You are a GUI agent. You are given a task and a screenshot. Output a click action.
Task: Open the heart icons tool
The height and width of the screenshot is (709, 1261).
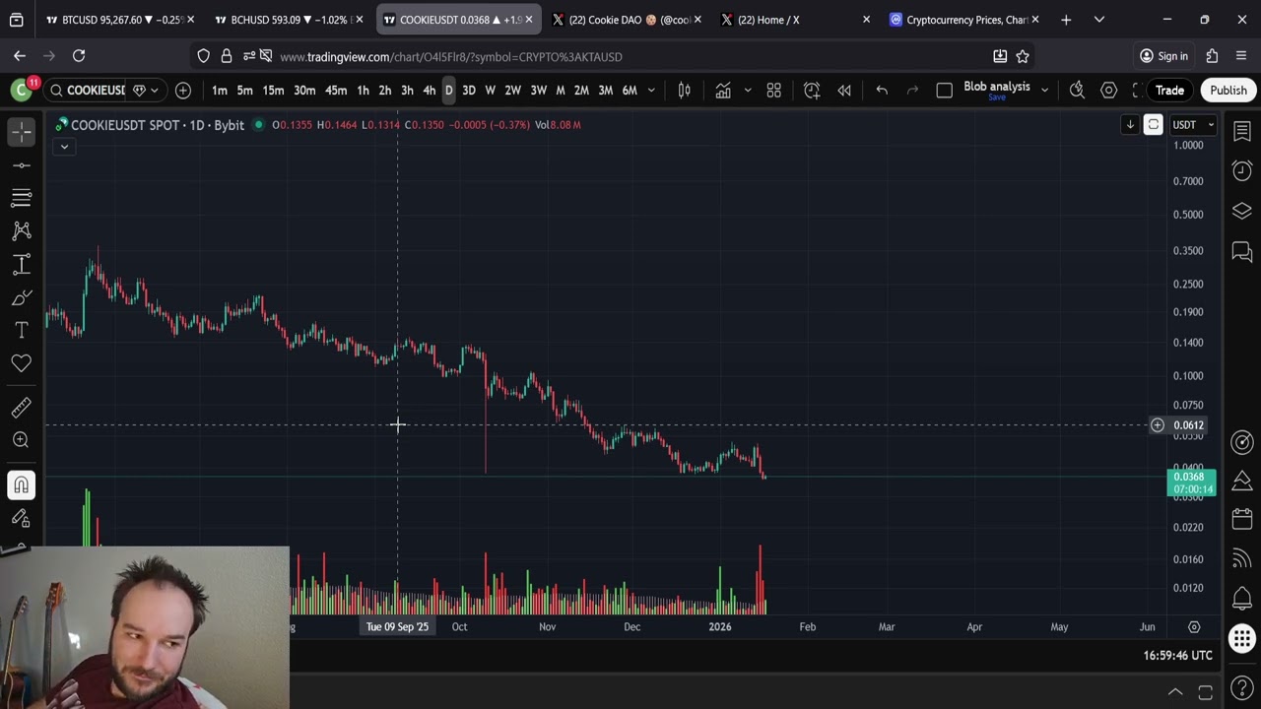(22, 363)
